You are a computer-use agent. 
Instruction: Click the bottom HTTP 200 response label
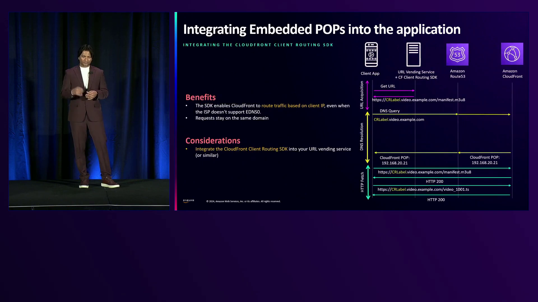(x=436, y=200)
